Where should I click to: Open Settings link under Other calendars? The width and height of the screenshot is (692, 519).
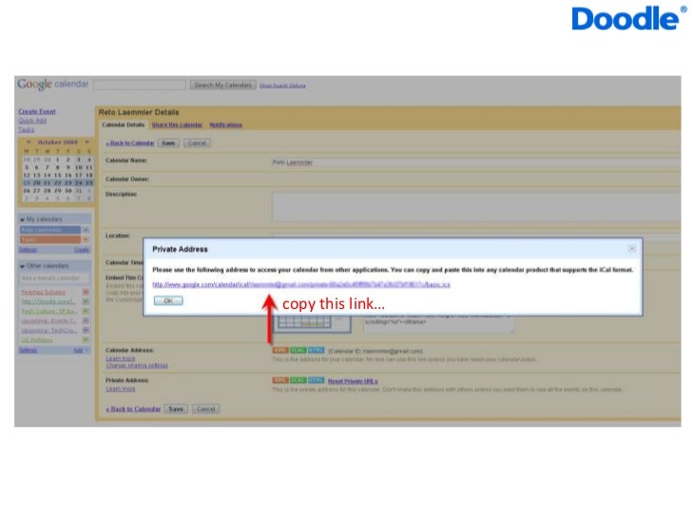coord(28,350)
